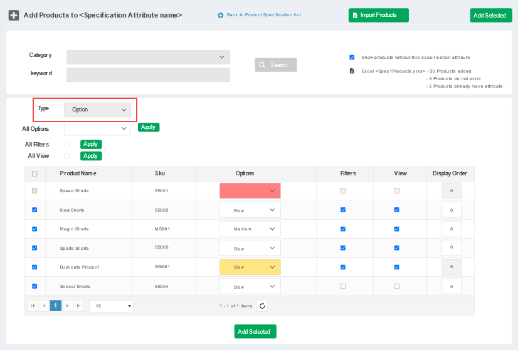Viewport: 518px width, 350px height.
Task: Click page 1 in pagination
Action: (55, 306)
